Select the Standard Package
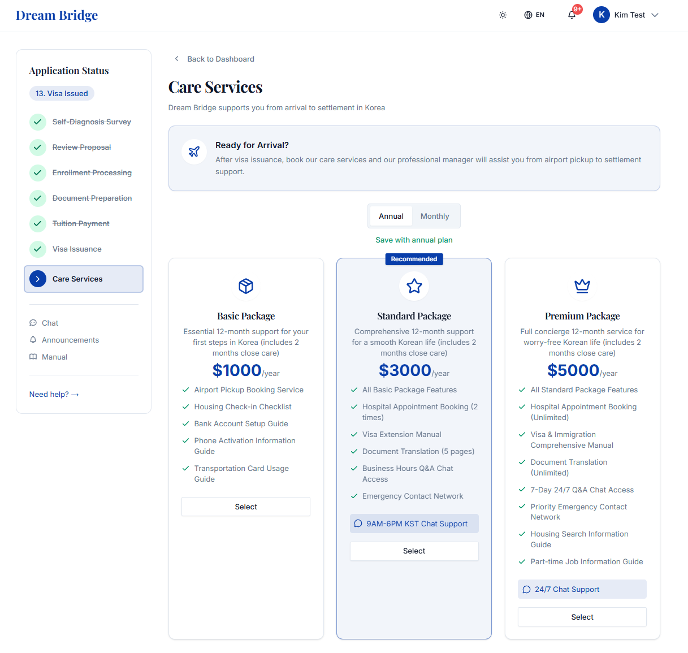Viewport: 688px width, 653px height. pyautogui.click(x=414, y=551)
